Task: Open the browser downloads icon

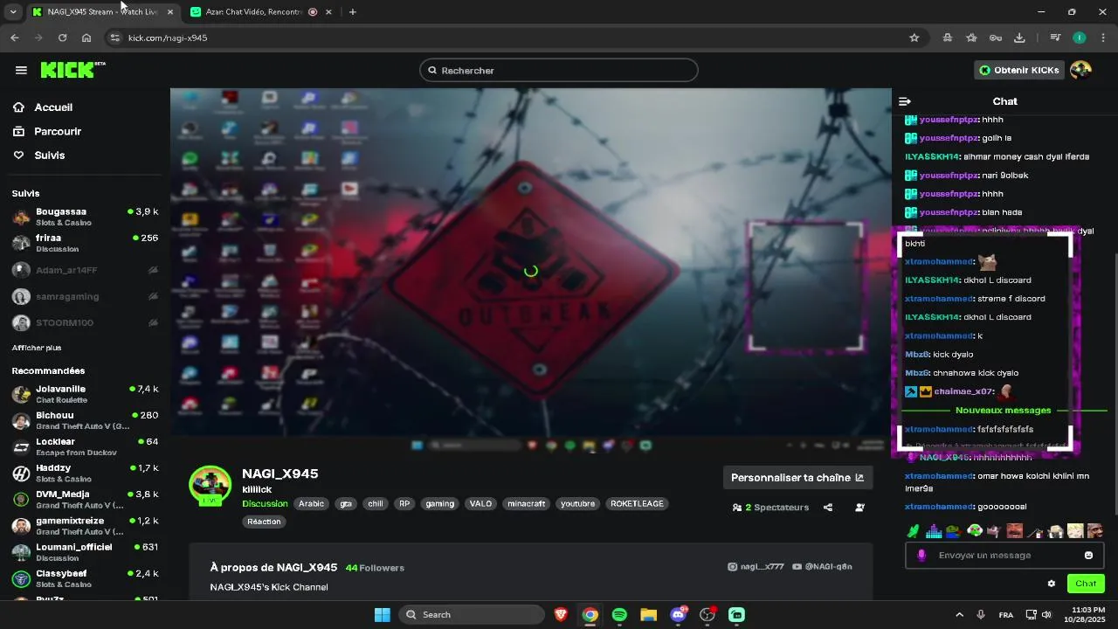Action: point(1019,38)
